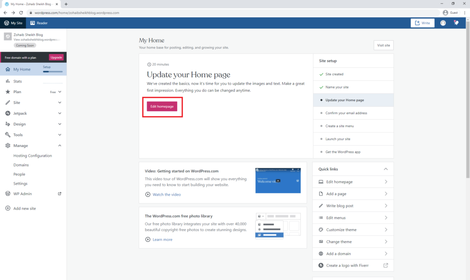Select Confirm your email address step

pos(353,113)
